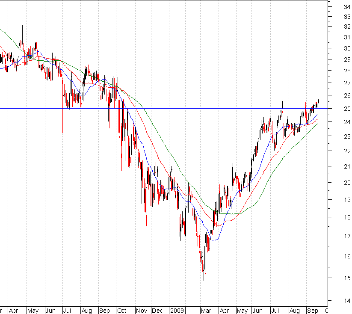Select the 25 price label on axis
Screen dimensions: 352x314
(347, 109)
